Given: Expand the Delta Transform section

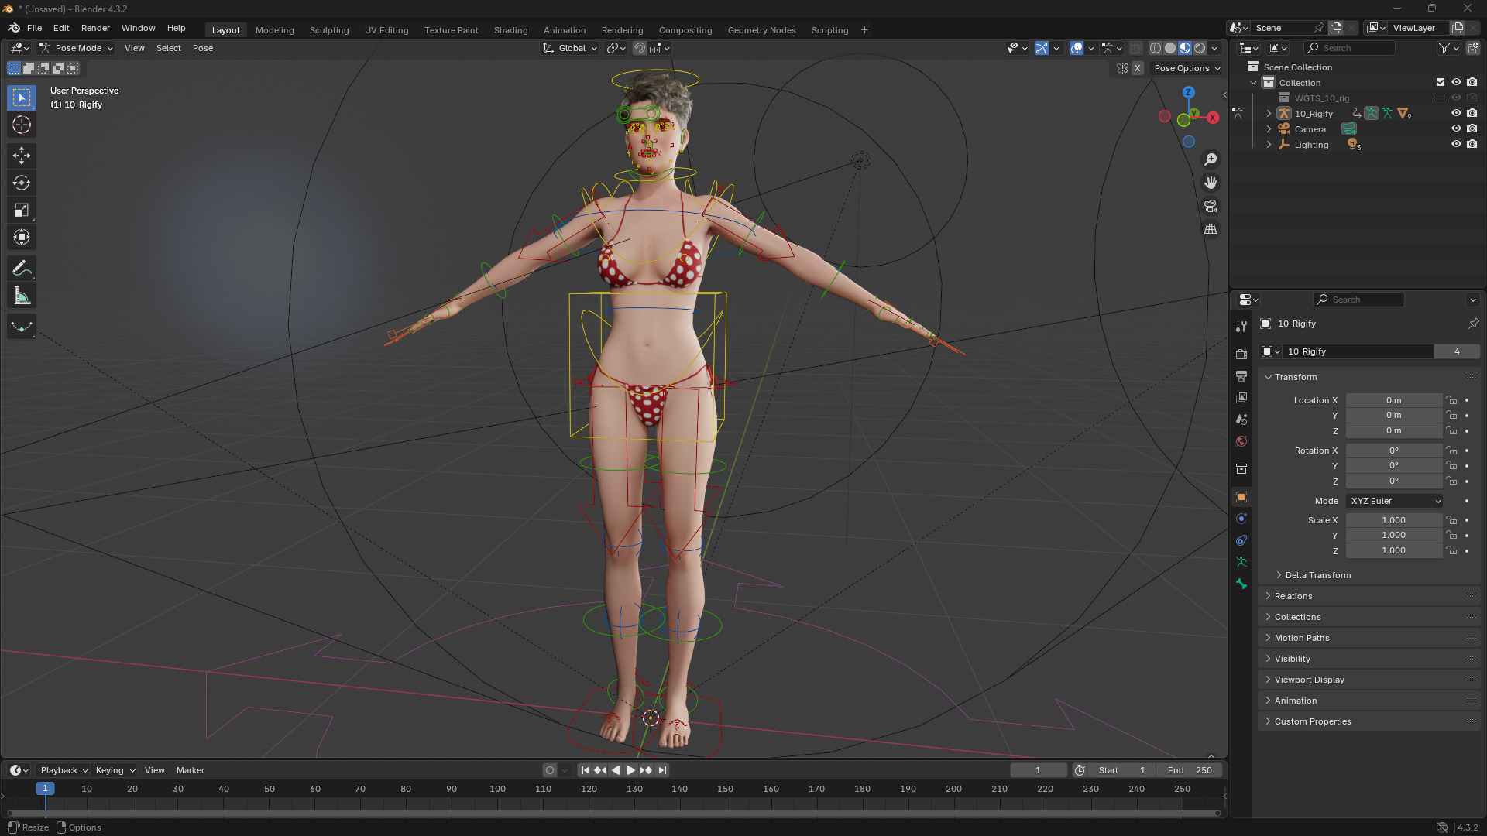Looking at the screenshot, I should (1317, 575).
